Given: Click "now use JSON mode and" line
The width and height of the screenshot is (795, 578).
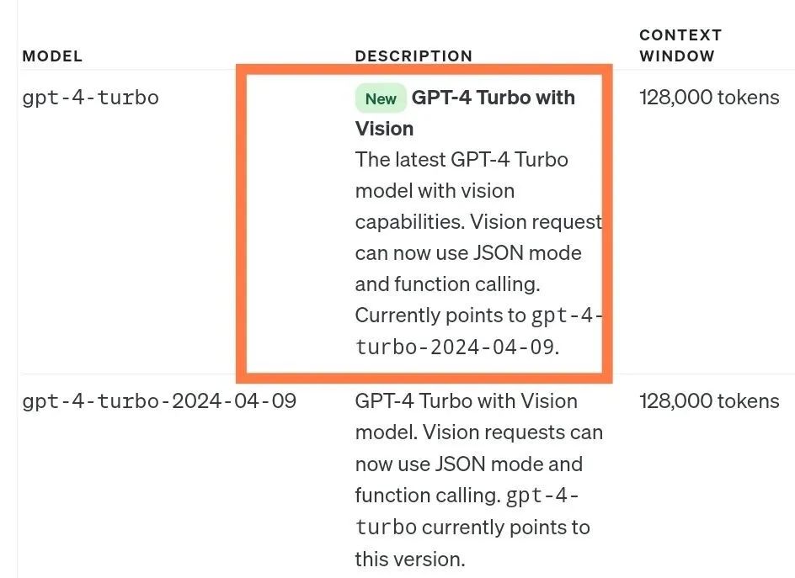Looking at the screenshot, I should 468,464.
